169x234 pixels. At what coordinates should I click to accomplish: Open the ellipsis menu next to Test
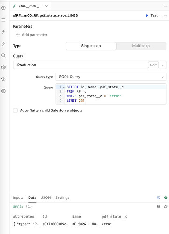(165, 15)
